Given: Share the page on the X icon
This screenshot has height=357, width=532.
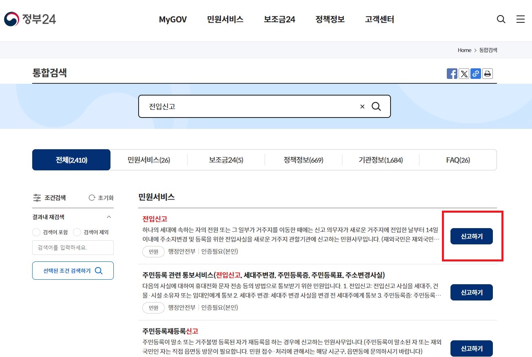Looking at the screenshot, I should click(464, 74).
